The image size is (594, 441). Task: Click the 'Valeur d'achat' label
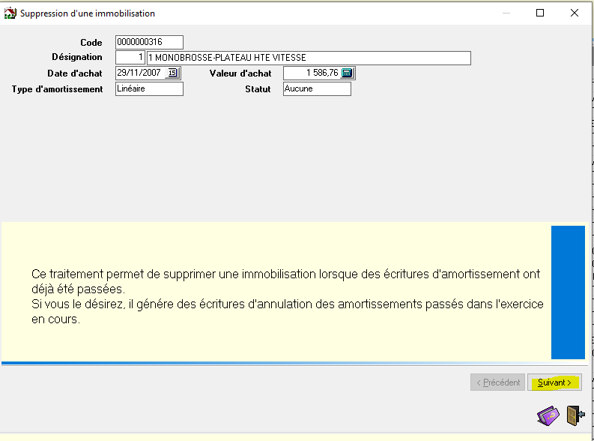[x=240, y=73]
